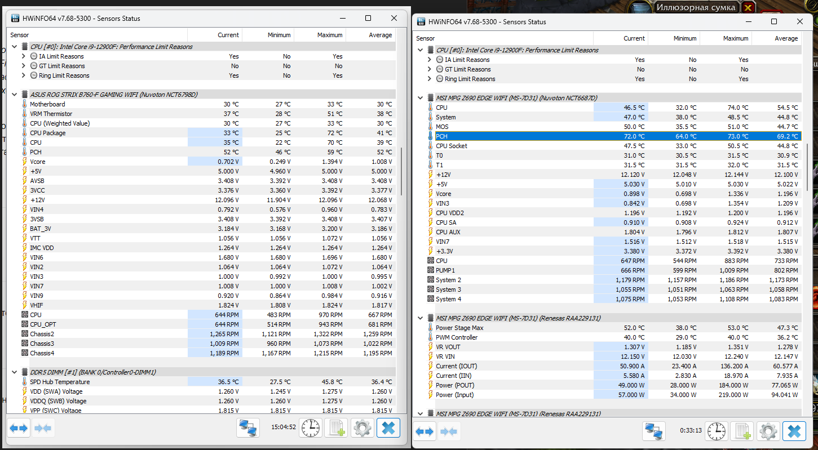
Task: Start logging via sheet icon in left window
Action: point(337,428)
